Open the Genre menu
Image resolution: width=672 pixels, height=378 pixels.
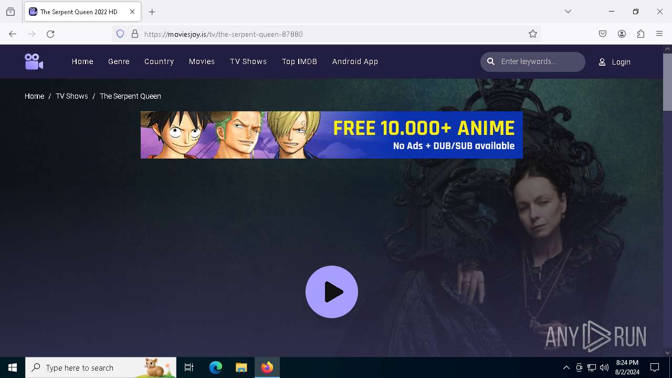tap(119, 61)
